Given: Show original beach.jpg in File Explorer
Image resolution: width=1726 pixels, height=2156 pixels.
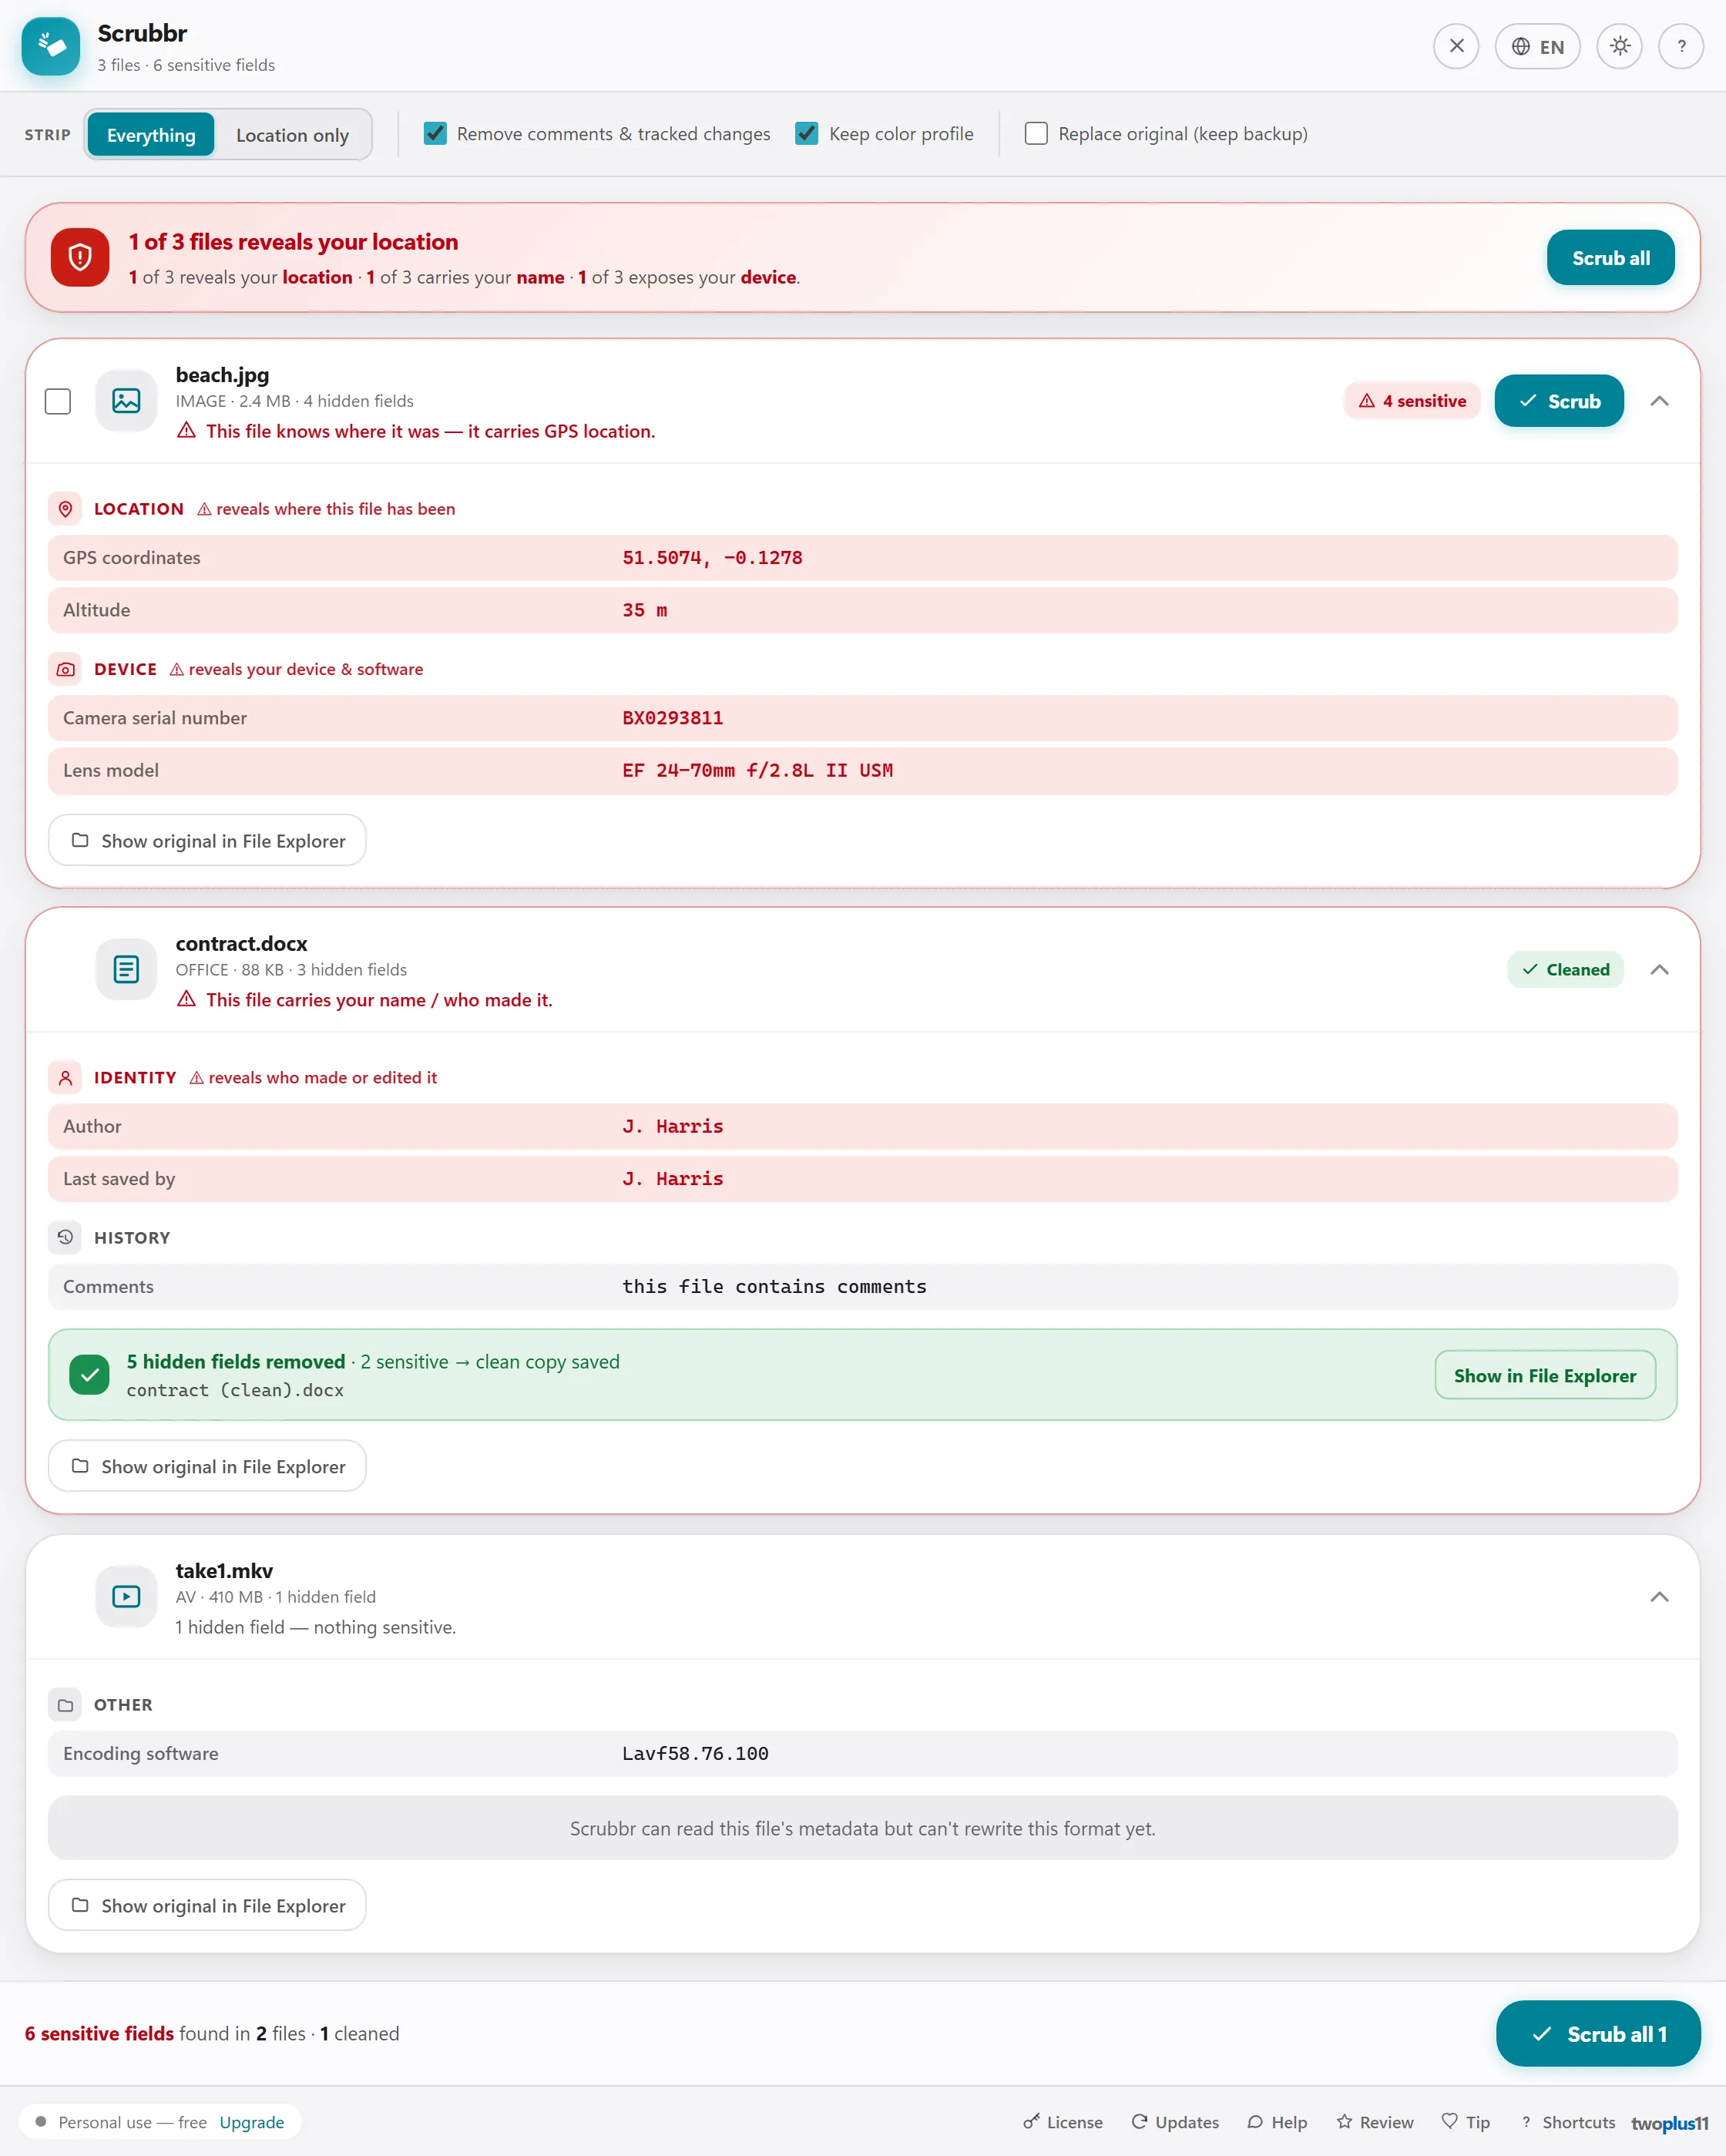Looking at the screenshot, I should click(207, 840).
